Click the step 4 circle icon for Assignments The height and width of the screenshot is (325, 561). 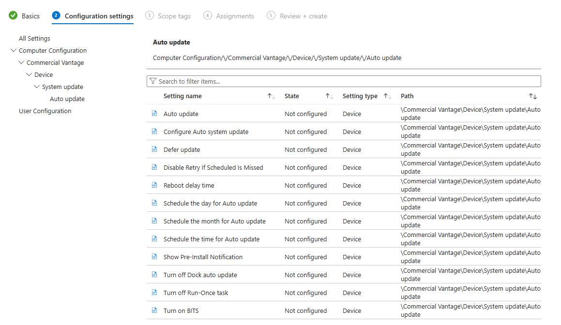pos(208,15)
